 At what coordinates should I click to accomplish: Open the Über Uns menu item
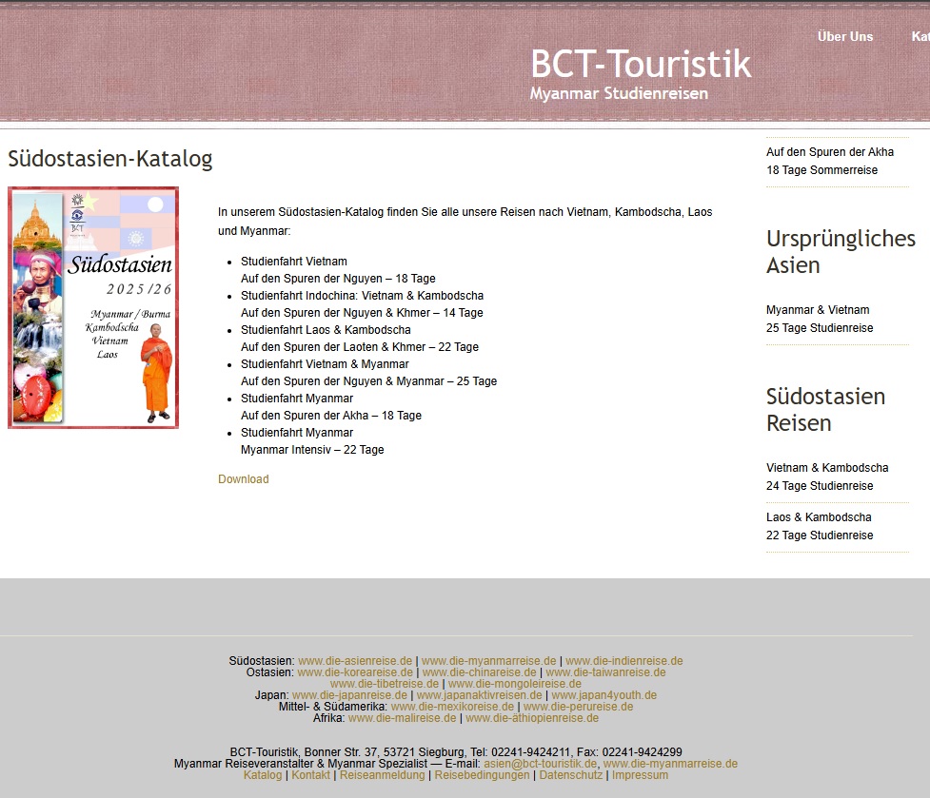tap(845, 37)
